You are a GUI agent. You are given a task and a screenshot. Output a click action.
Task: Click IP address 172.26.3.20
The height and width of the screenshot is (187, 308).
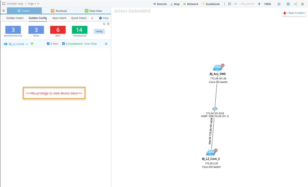click(211, 163)
